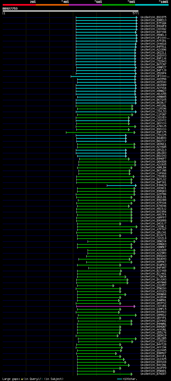Open hit UniRef100_C6SWL2
The width and height of the screenshot is (171, 381).
coord(153,226)
